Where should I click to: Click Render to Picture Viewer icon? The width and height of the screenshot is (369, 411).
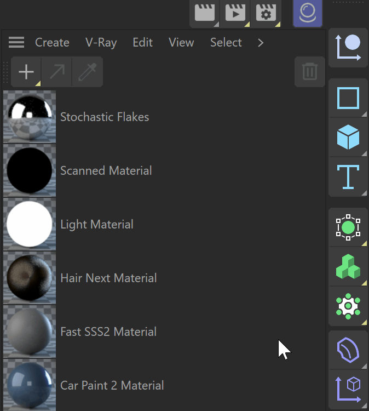coord(235,13)
